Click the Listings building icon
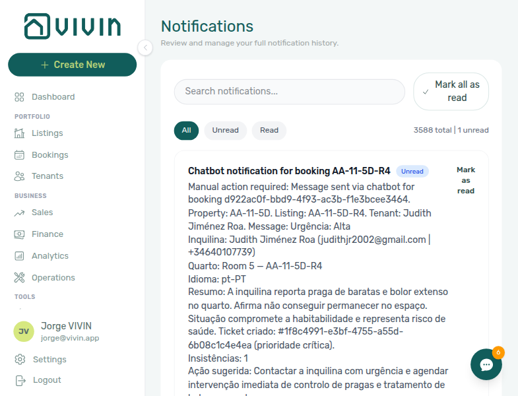Screen dimensions: 518x396 20,133
